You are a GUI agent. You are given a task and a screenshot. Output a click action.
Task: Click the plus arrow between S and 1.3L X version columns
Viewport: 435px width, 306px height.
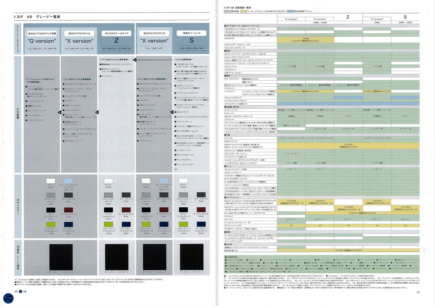(x=171, y=112)
